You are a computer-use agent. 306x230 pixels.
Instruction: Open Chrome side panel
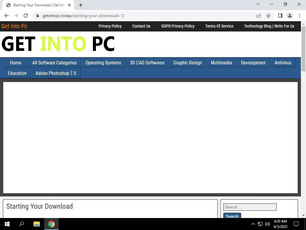280,16
